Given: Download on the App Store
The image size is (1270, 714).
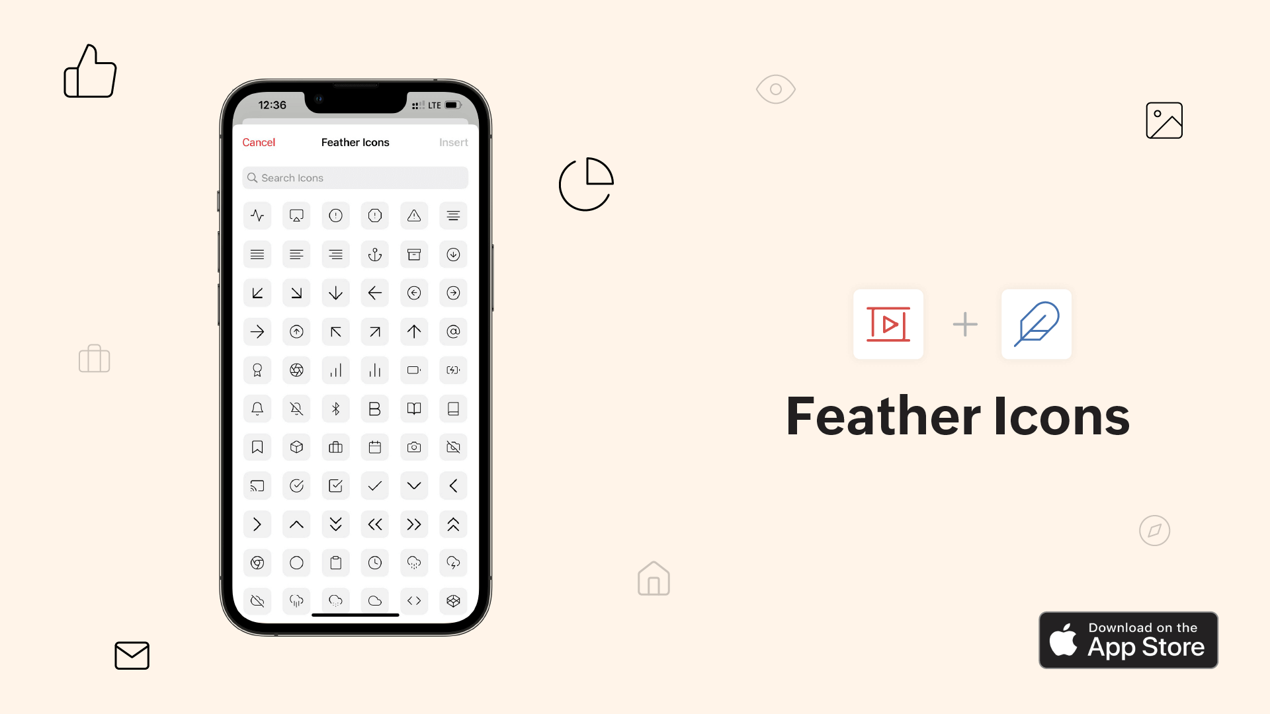Looking at the screenshot, I should click(x=1128, y=640).
